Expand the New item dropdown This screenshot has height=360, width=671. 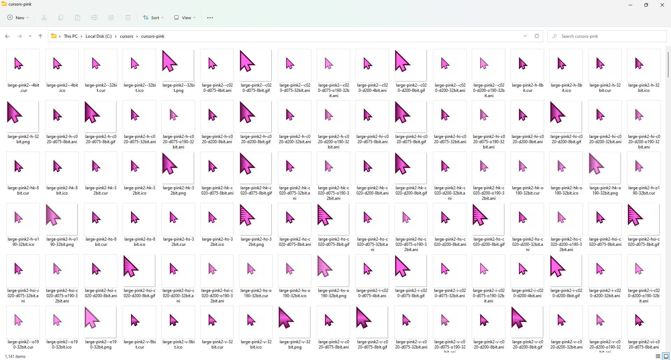point(18,17)
